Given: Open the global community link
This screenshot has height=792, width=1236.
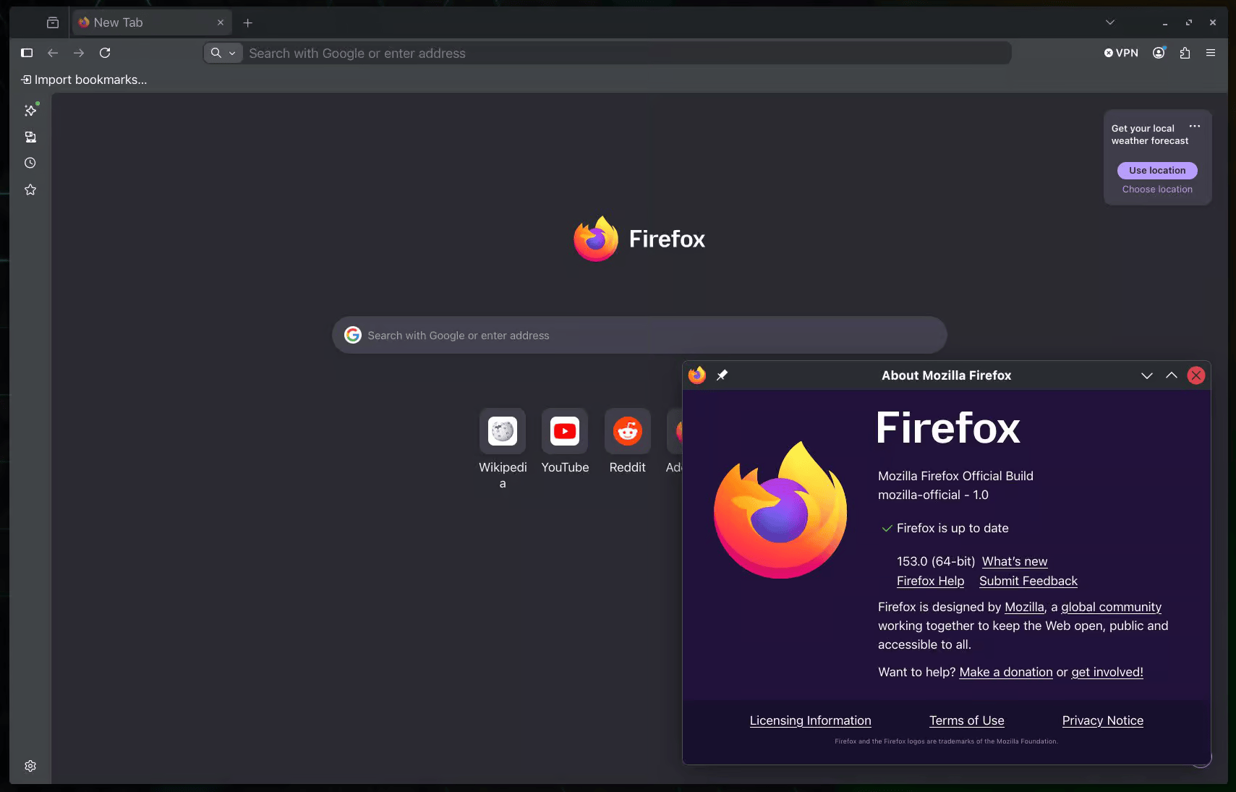Looking at the screenshot, I should pos(1111,607).
